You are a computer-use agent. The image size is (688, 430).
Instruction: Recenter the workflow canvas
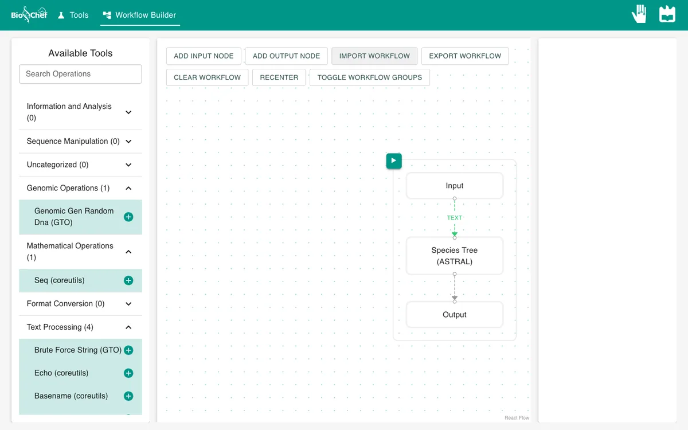[279, 77]
